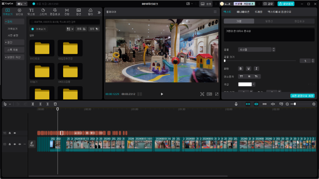Toggle italic text formatting (I)
The width and height of the screenshot is (319, 179).
click(256, 69)
